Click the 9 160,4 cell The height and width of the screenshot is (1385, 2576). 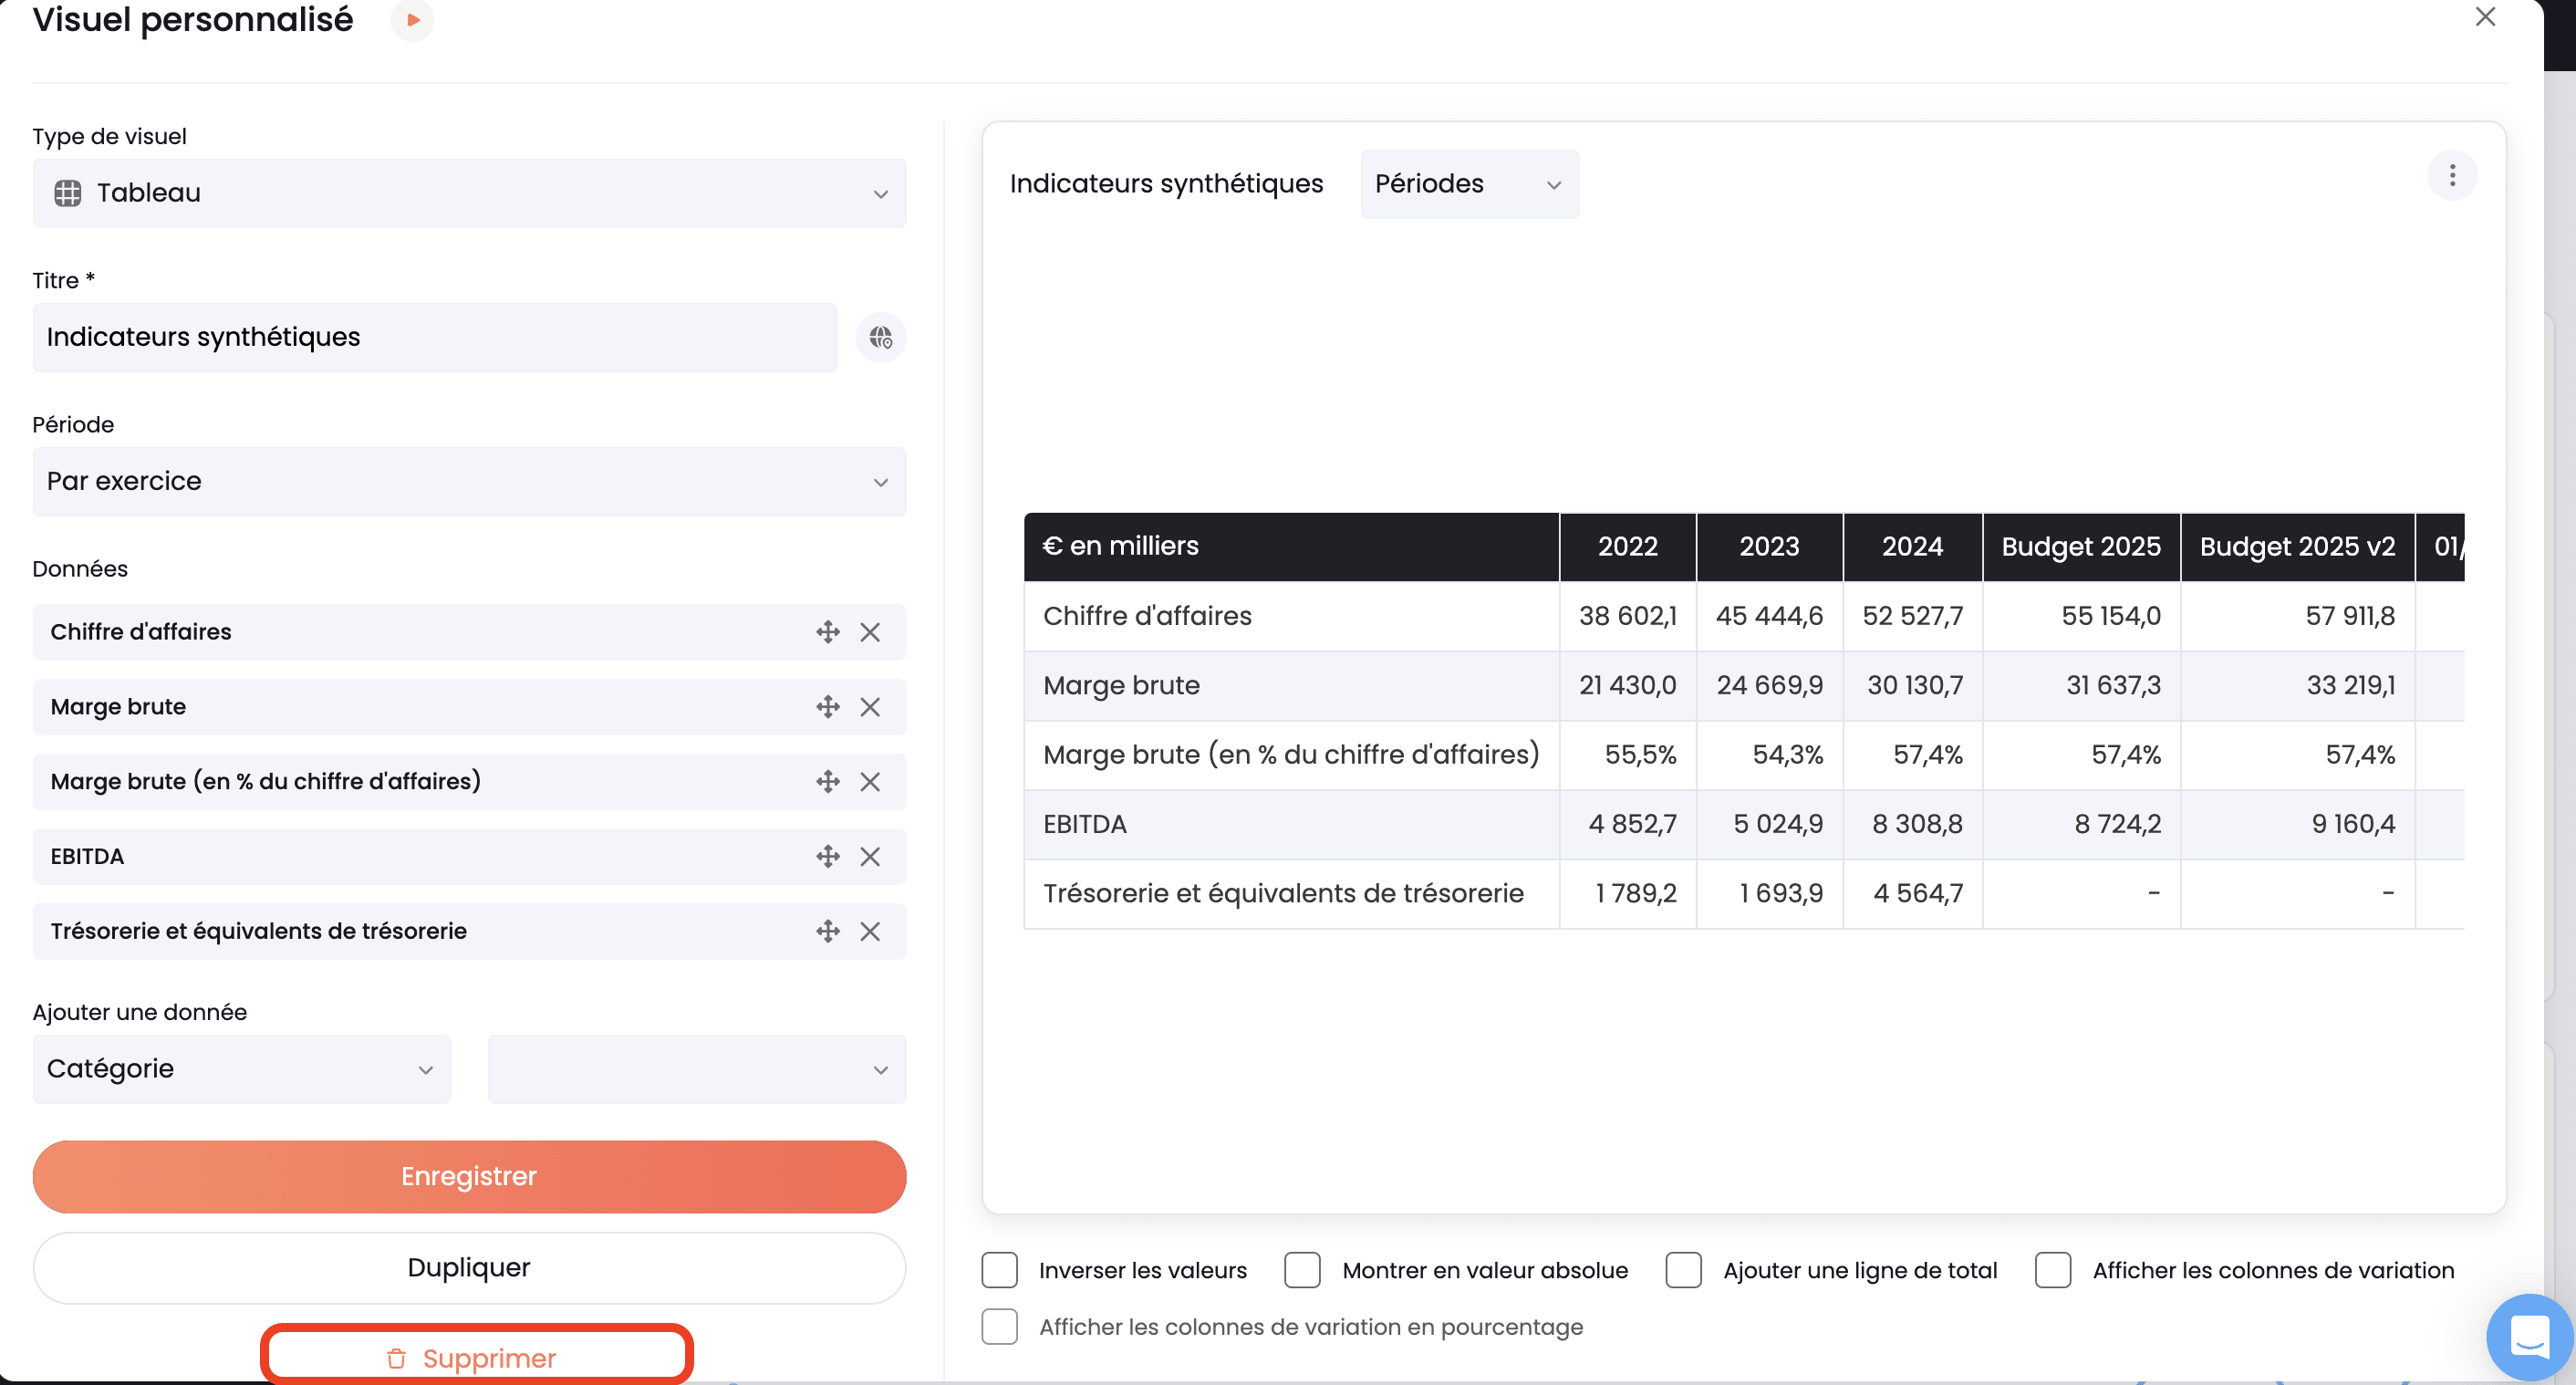(x=2297, y=824)
